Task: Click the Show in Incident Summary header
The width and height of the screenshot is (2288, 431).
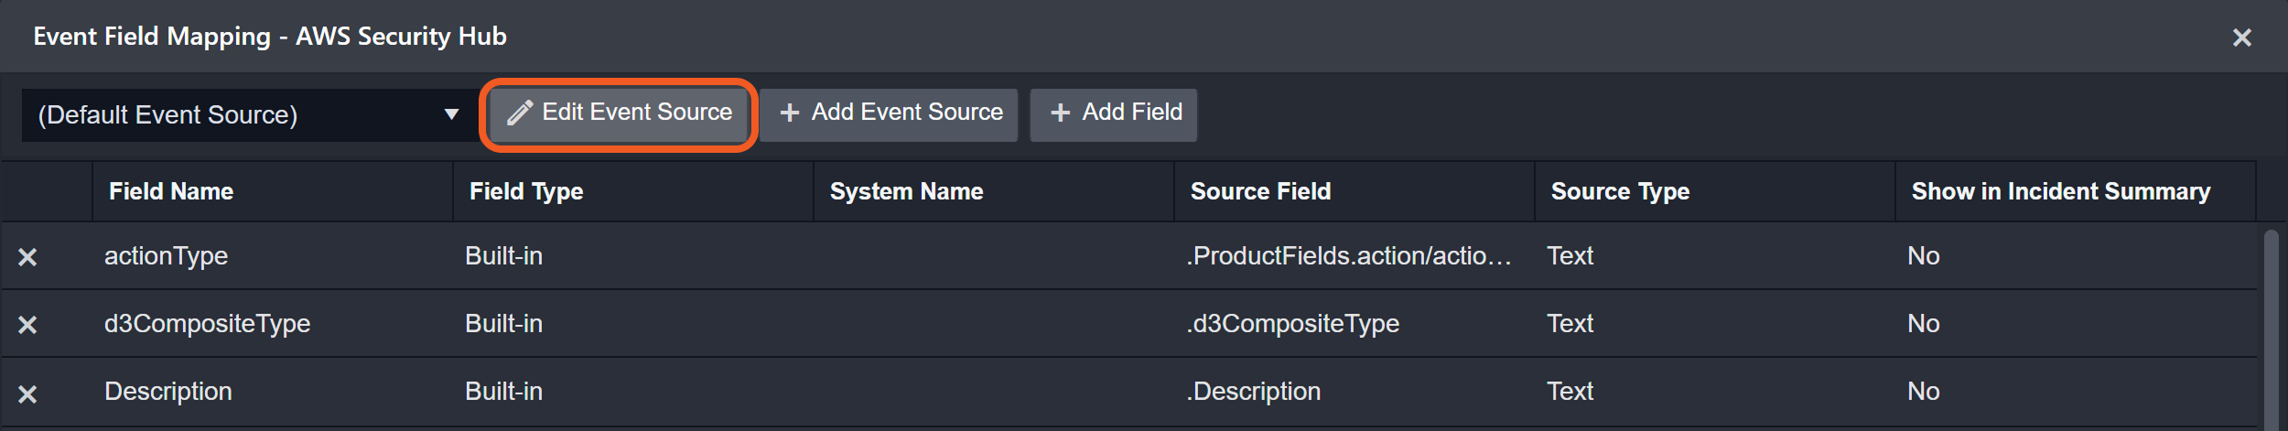Action: [x=2060, y=191]
